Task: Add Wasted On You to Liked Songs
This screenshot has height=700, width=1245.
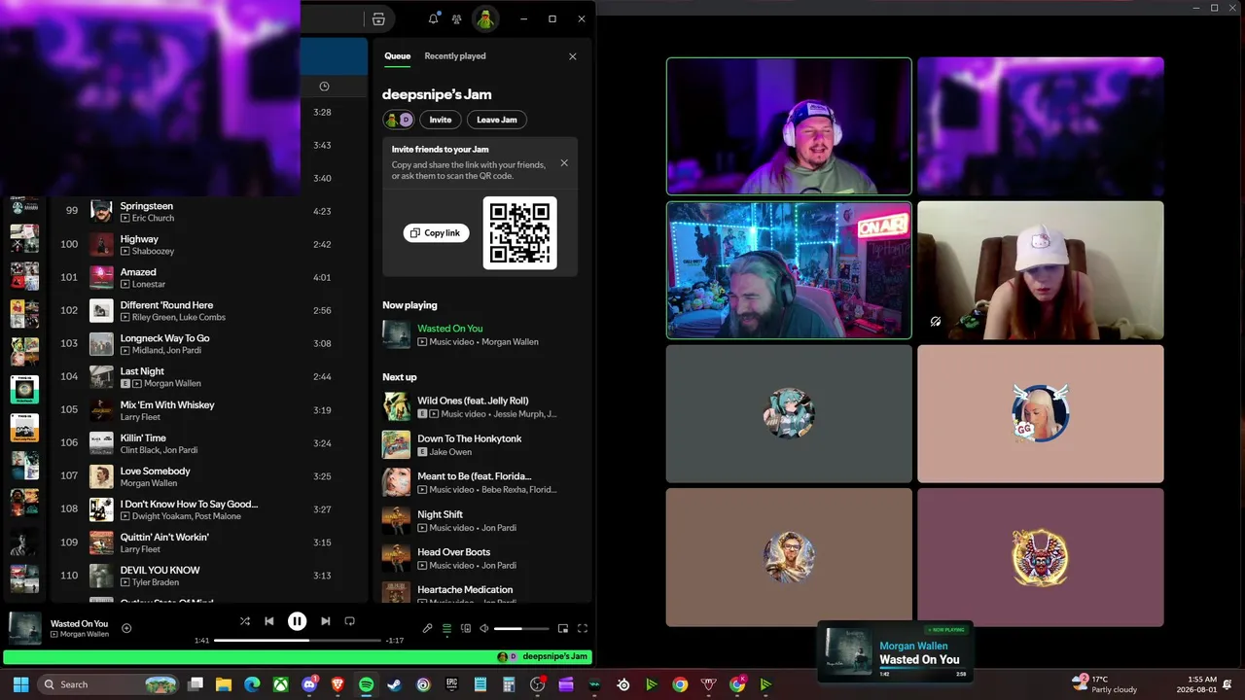Action: pyautogui.click(x=126, y=628)
